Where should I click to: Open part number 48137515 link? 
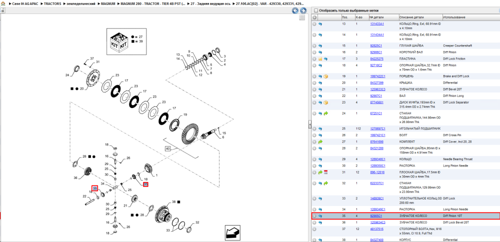click(x=376, y=229)
